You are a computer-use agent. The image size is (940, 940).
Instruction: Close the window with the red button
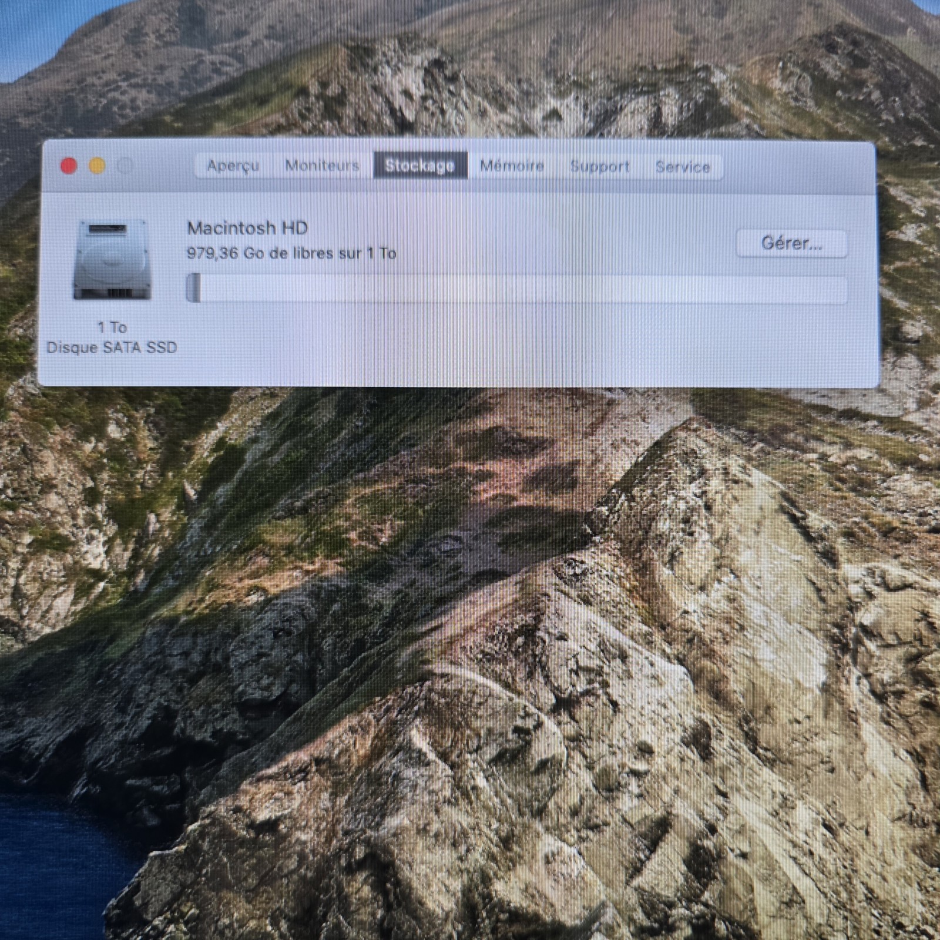pos(69,166)
